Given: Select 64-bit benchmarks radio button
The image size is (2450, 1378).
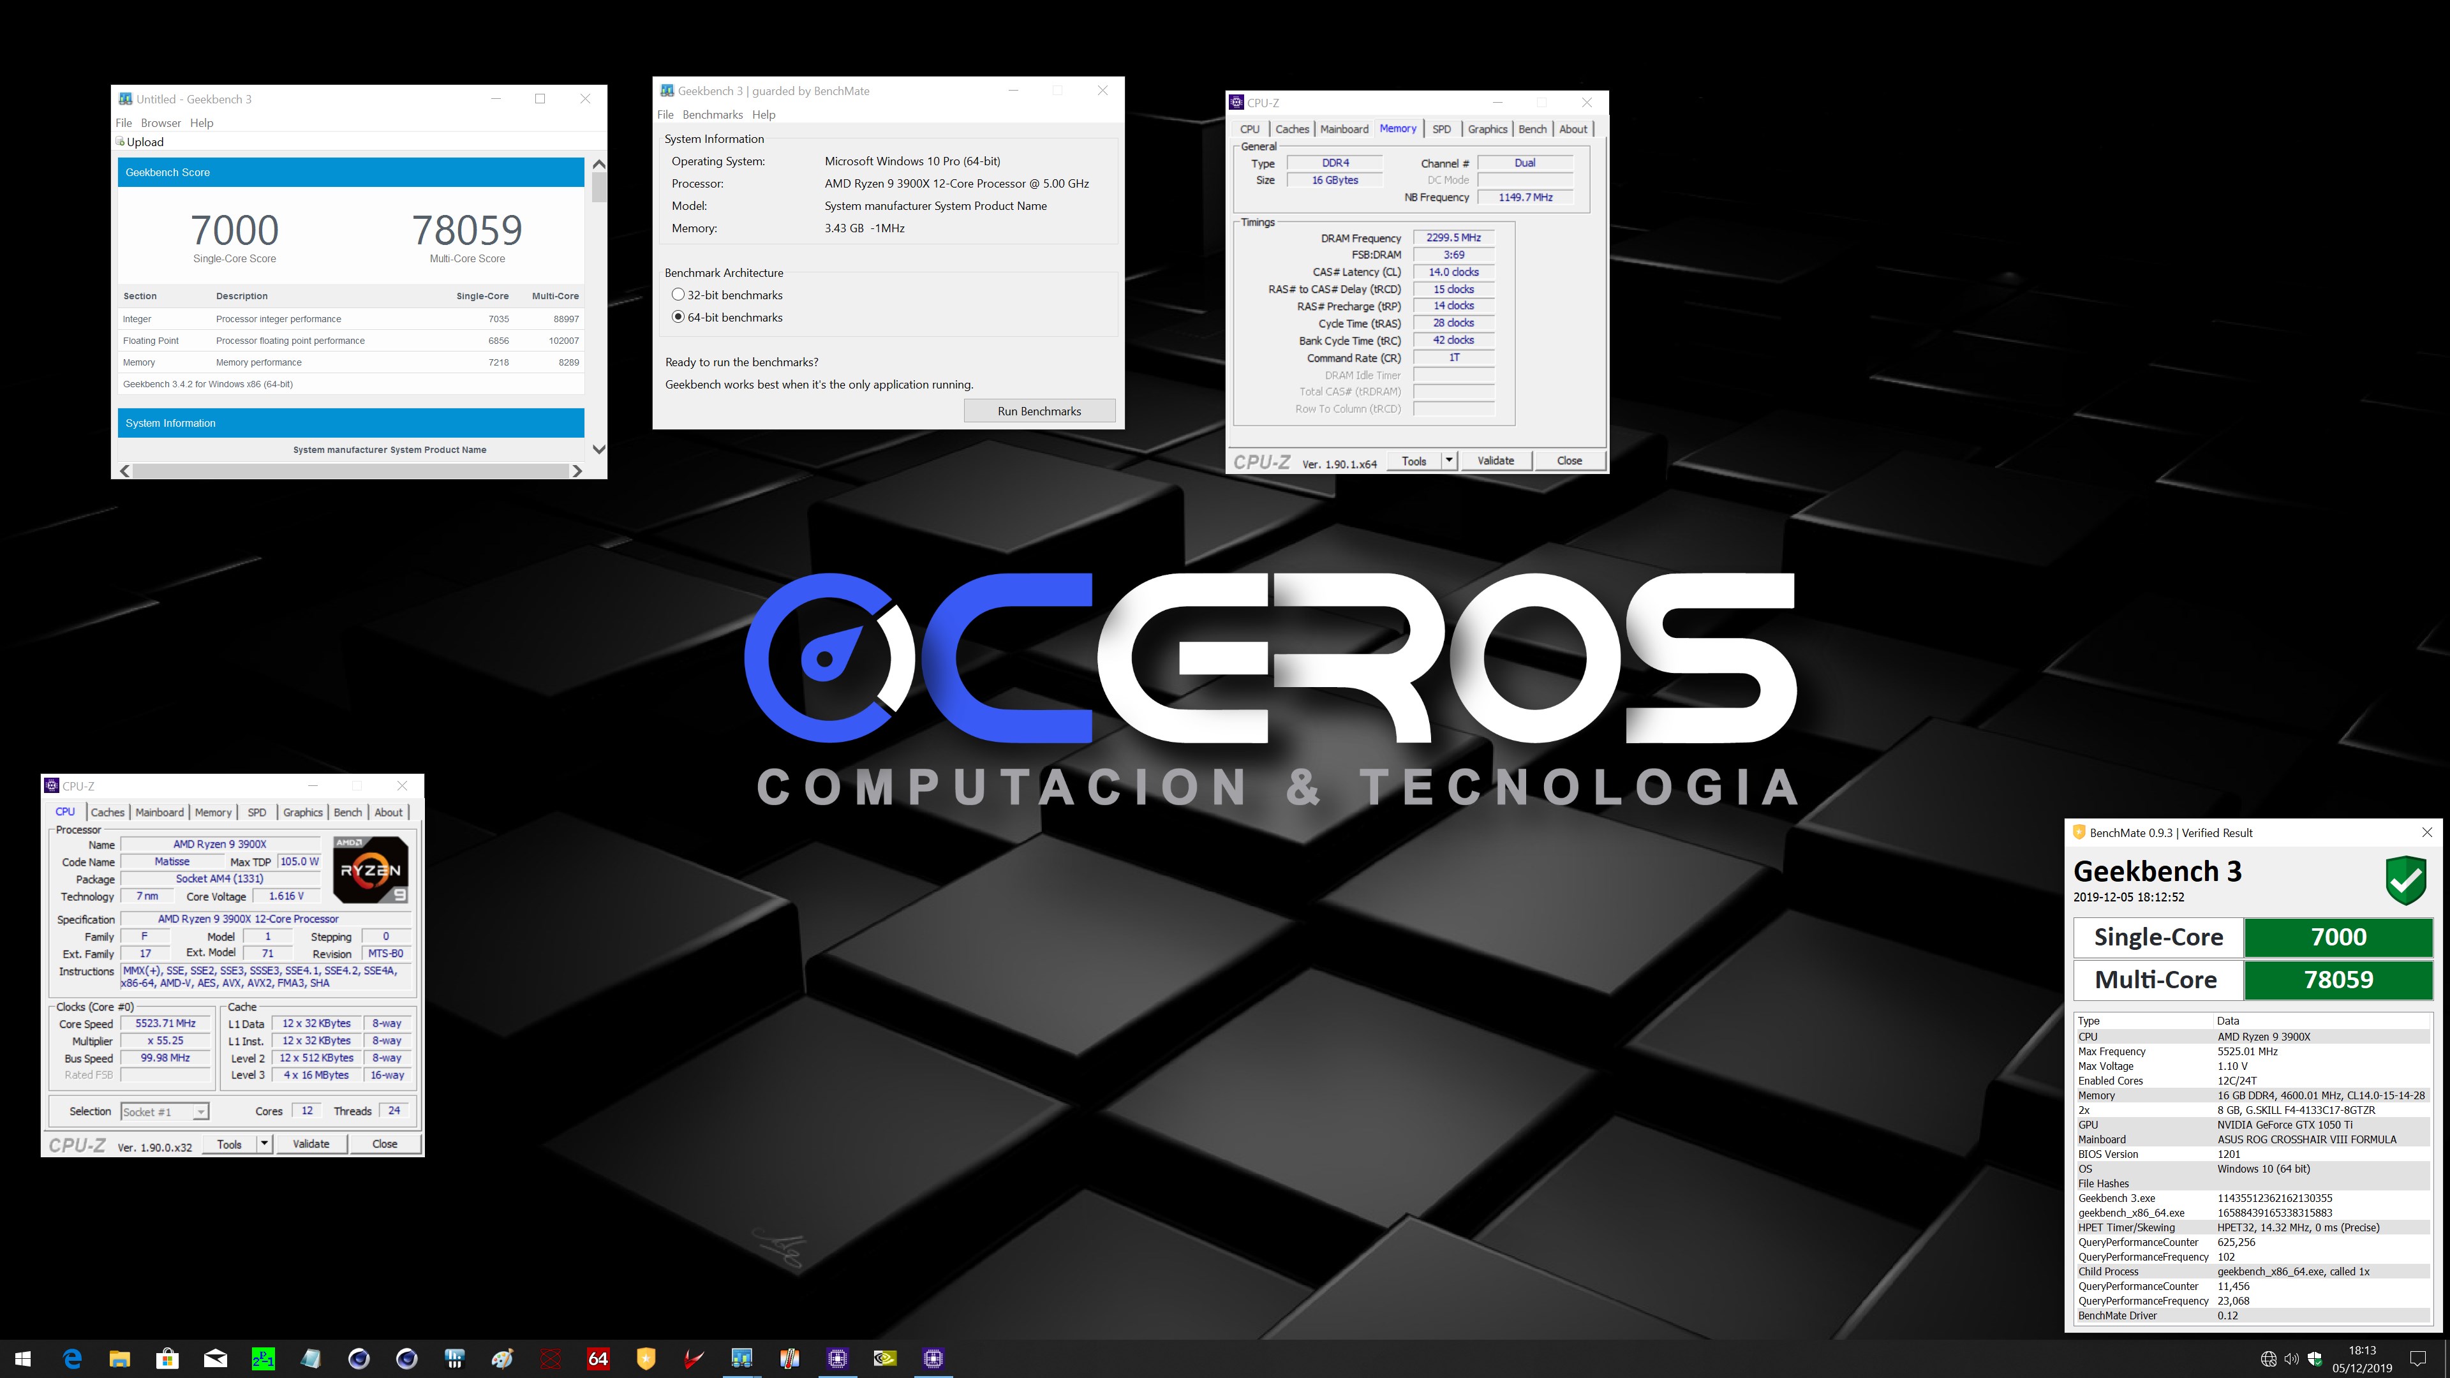Looking at the screenshot, I should [678, 316].
